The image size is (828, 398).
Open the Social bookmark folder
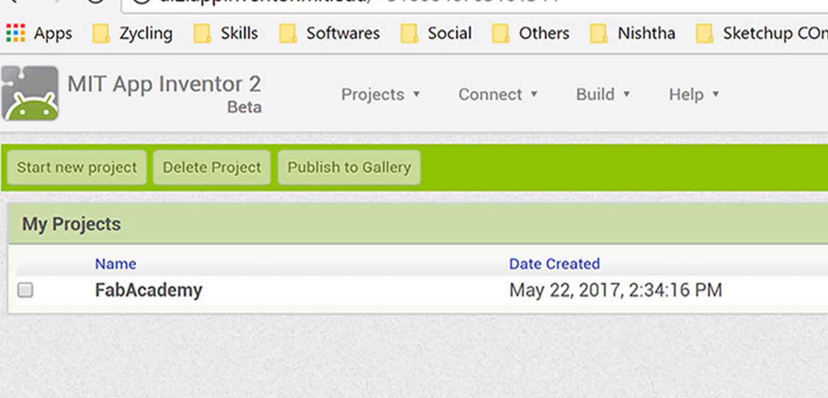point(436,33)
